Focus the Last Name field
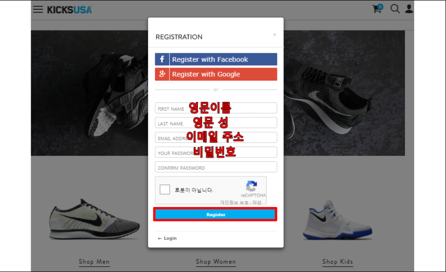This screenshot has width=446, height=272. point(216,123)
